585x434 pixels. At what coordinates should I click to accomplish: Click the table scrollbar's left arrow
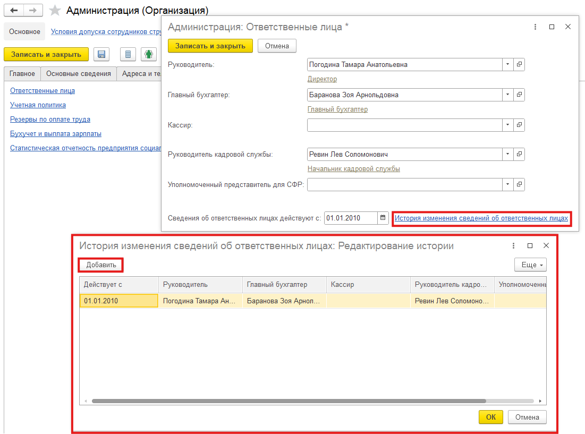(x=86, y=401)
